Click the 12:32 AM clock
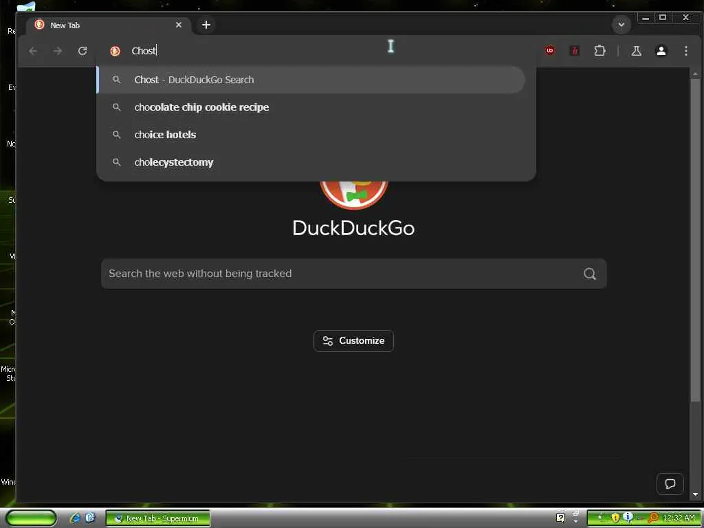The width and height of the screenshot is (704, 528). (679, 518)
